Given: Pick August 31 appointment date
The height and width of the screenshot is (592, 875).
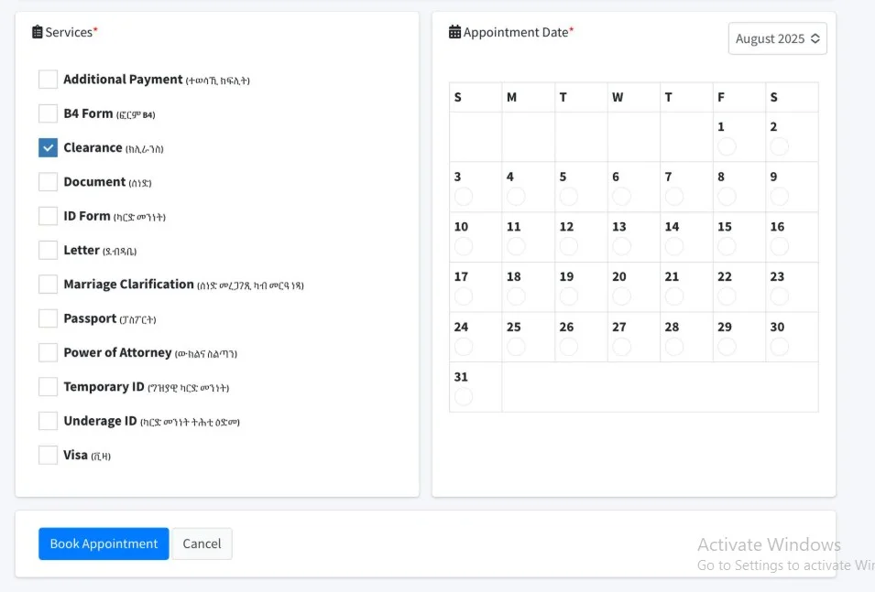Looking at the screenshot, I should pyautogui.click(x=464, y=396).
